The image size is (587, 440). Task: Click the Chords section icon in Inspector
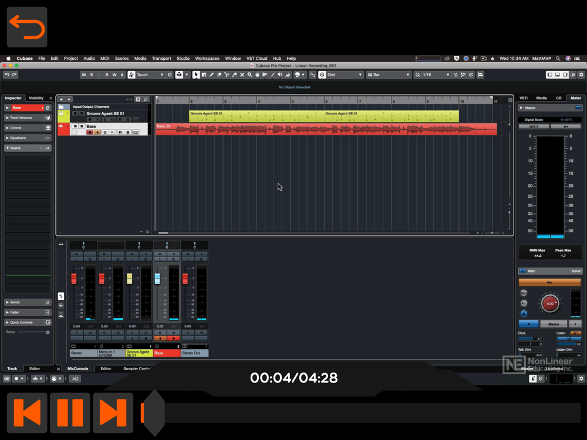(x=48, y=128)
